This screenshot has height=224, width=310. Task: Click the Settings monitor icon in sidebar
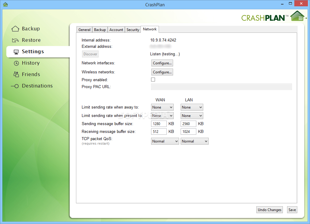point(16,52)
